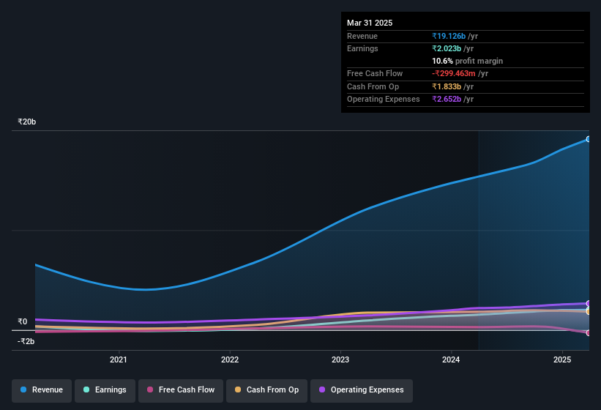Click the Revenue line endpoint marker
The height and width of the screenshot is (410, 601).
pyautogui.click(x=588, y=139)
